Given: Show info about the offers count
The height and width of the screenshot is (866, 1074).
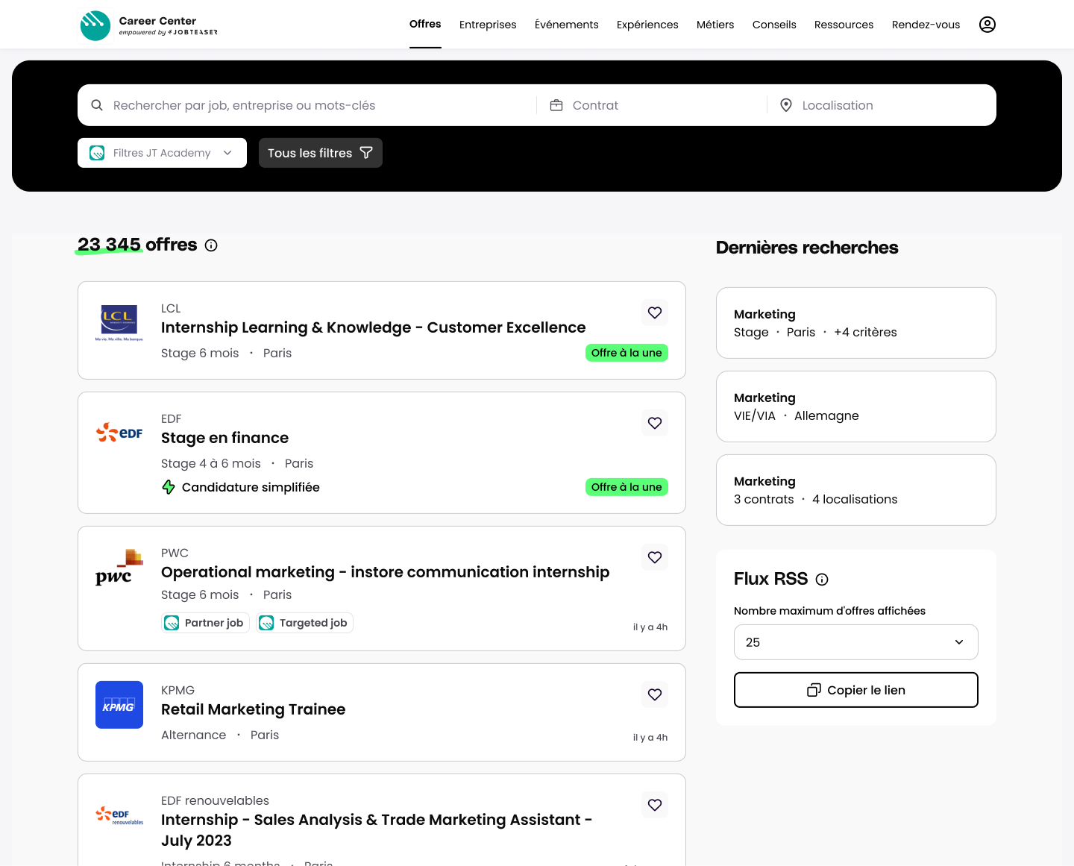Looking at the screenshot, I should [211, 245].
